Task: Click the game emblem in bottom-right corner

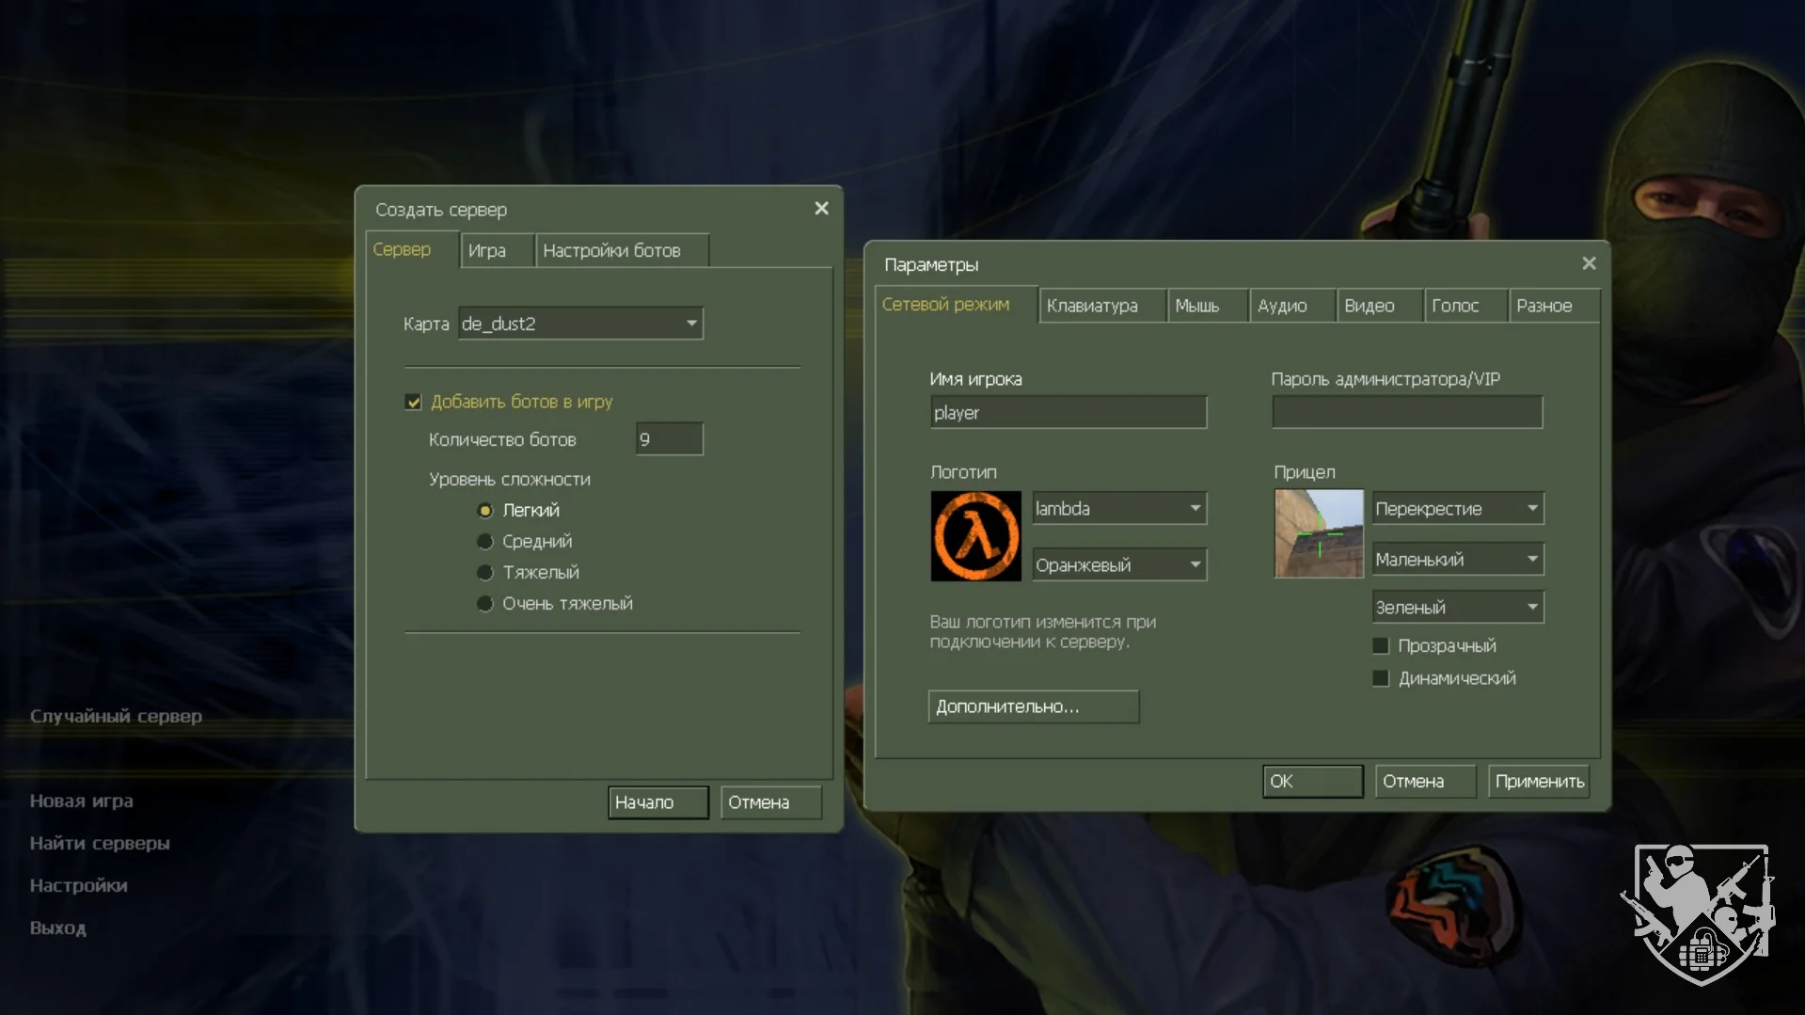Action: (x=1701, y=912)
